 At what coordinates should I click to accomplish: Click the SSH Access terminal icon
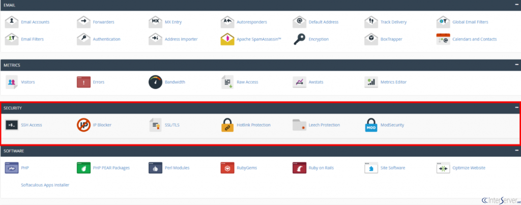pos(12,125)
